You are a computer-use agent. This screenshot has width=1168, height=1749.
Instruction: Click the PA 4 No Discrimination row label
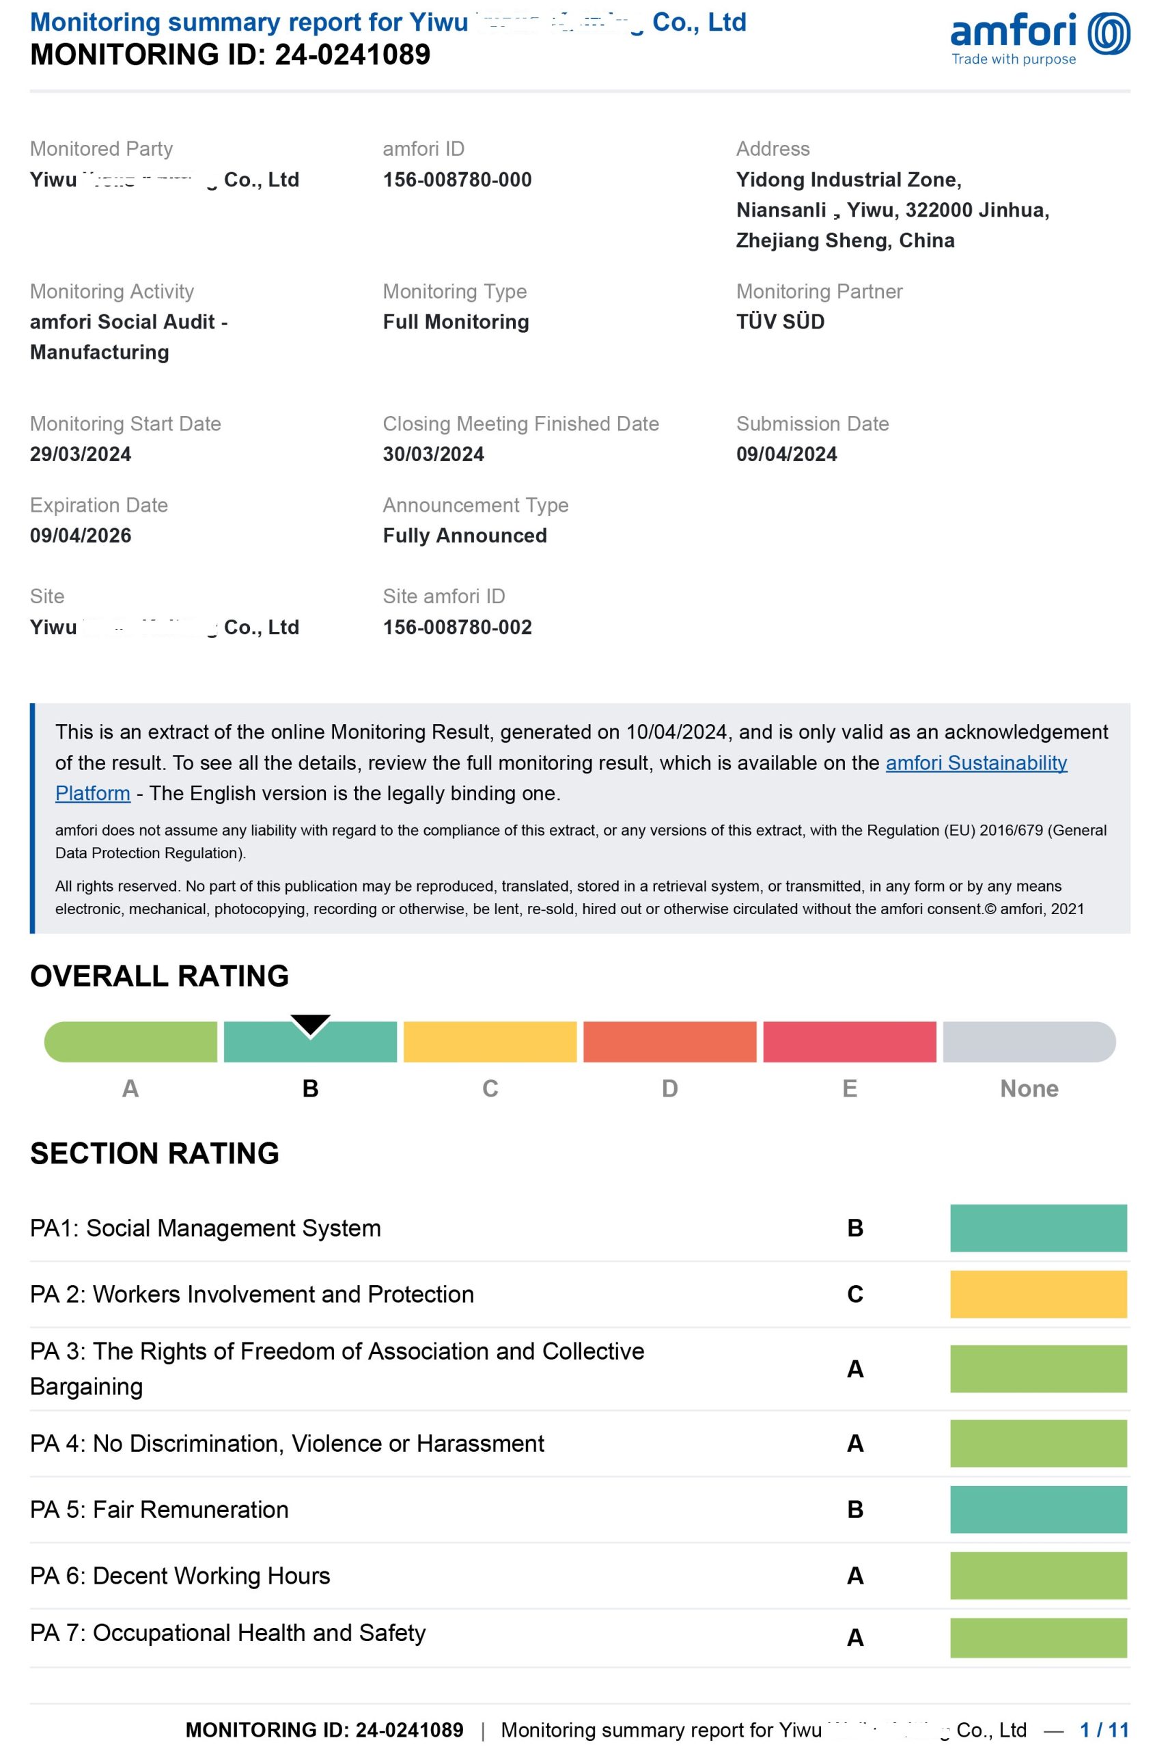tap(287, 1443)
